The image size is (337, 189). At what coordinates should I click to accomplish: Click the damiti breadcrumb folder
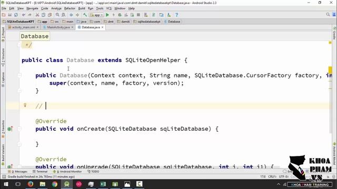pos(123,22)
